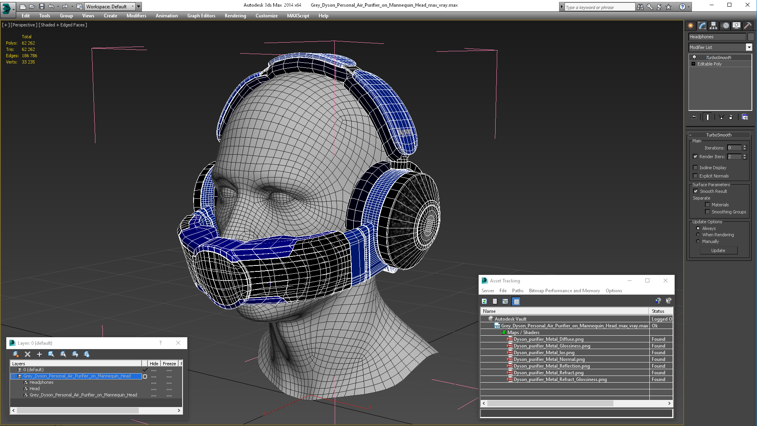Open the Rendering menu

(235, 16)
